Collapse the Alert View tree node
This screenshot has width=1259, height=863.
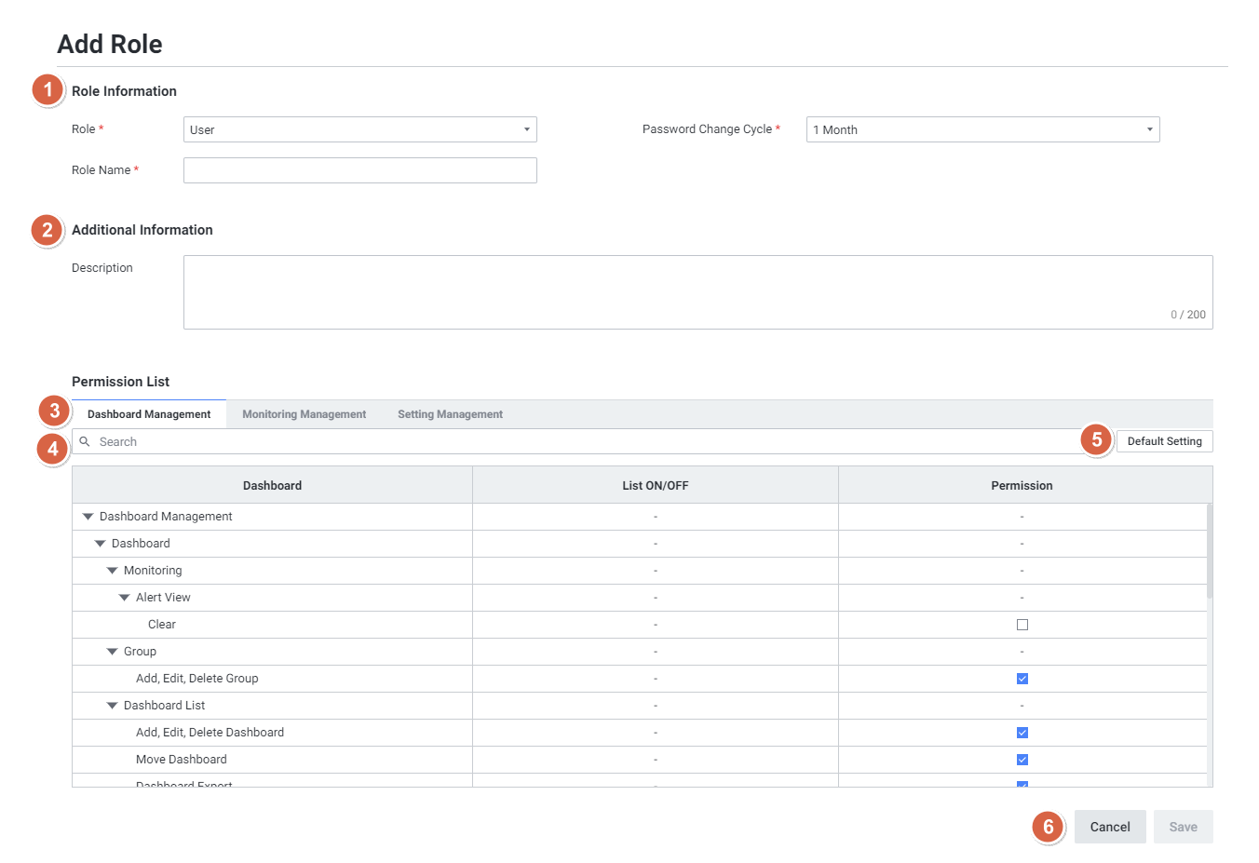[x=124, y=598]
